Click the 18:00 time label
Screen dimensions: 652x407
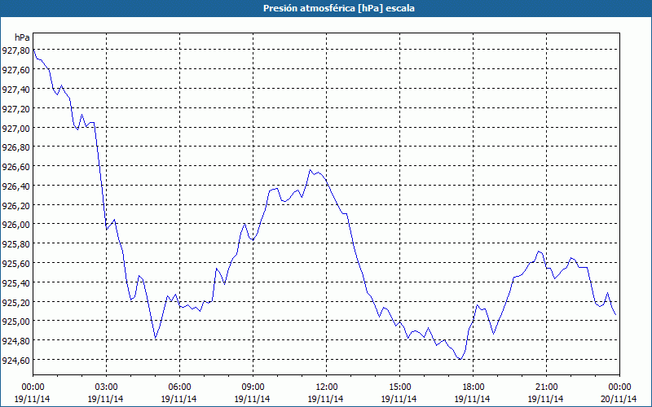(474, 387)
